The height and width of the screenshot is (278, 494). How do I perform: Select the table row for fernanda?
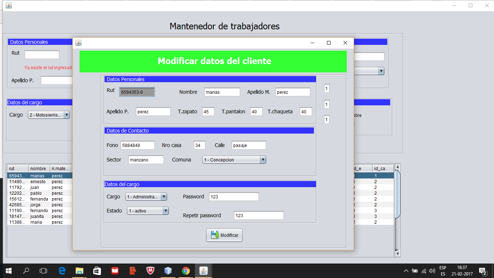pyautogui.click(x=40, y=199)
